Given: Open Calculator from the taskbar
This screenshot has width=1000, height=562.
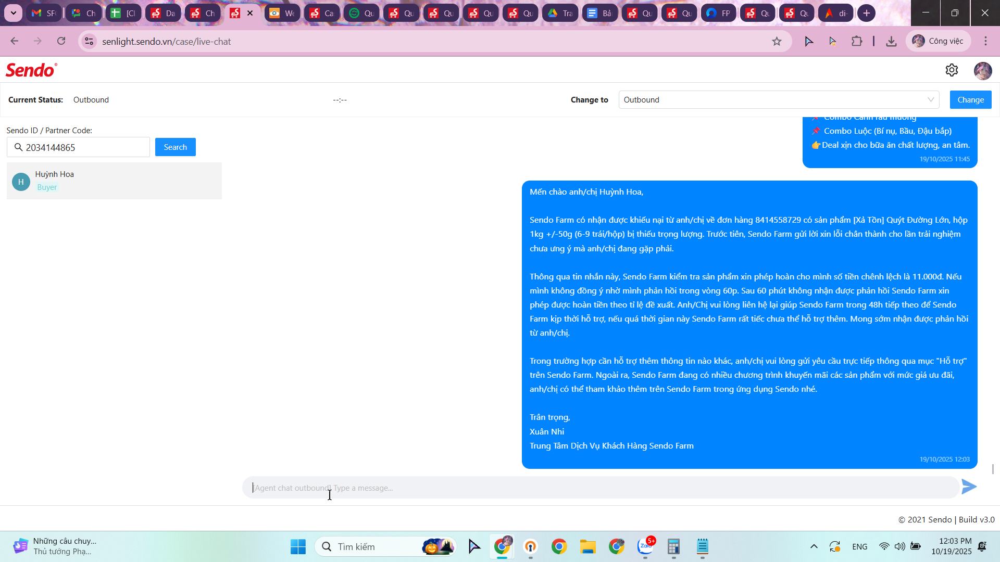Looking at the screenshot, I should 673,546.
